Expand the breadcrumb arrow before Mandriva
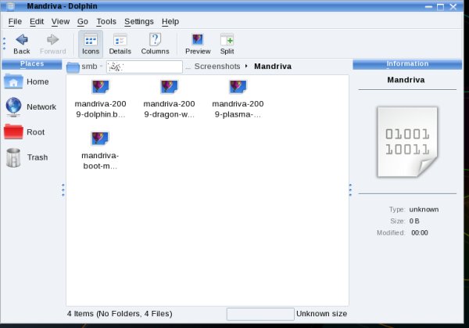 click(247, 67)
